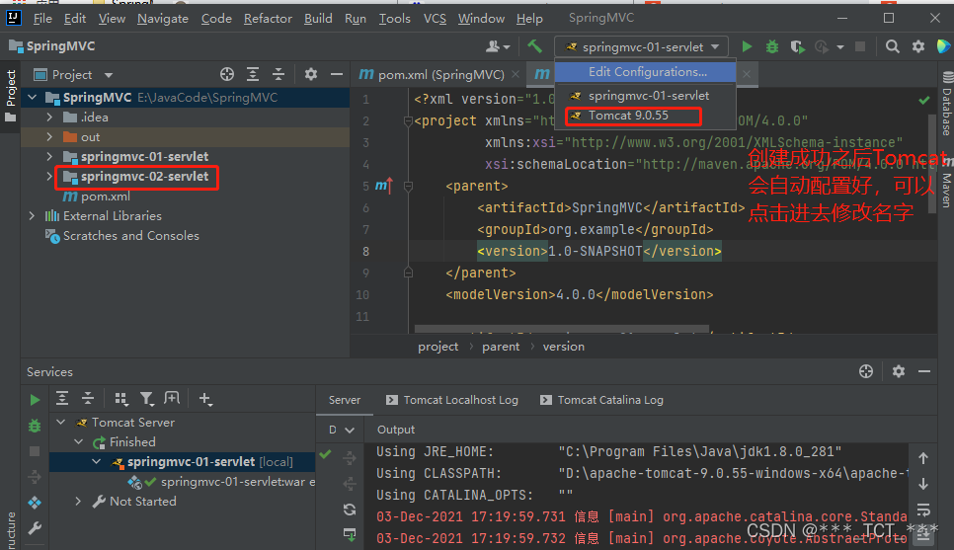Debug service with Services bug icon
This screenshot has height=550, width=954.
[x=35, y=426]
